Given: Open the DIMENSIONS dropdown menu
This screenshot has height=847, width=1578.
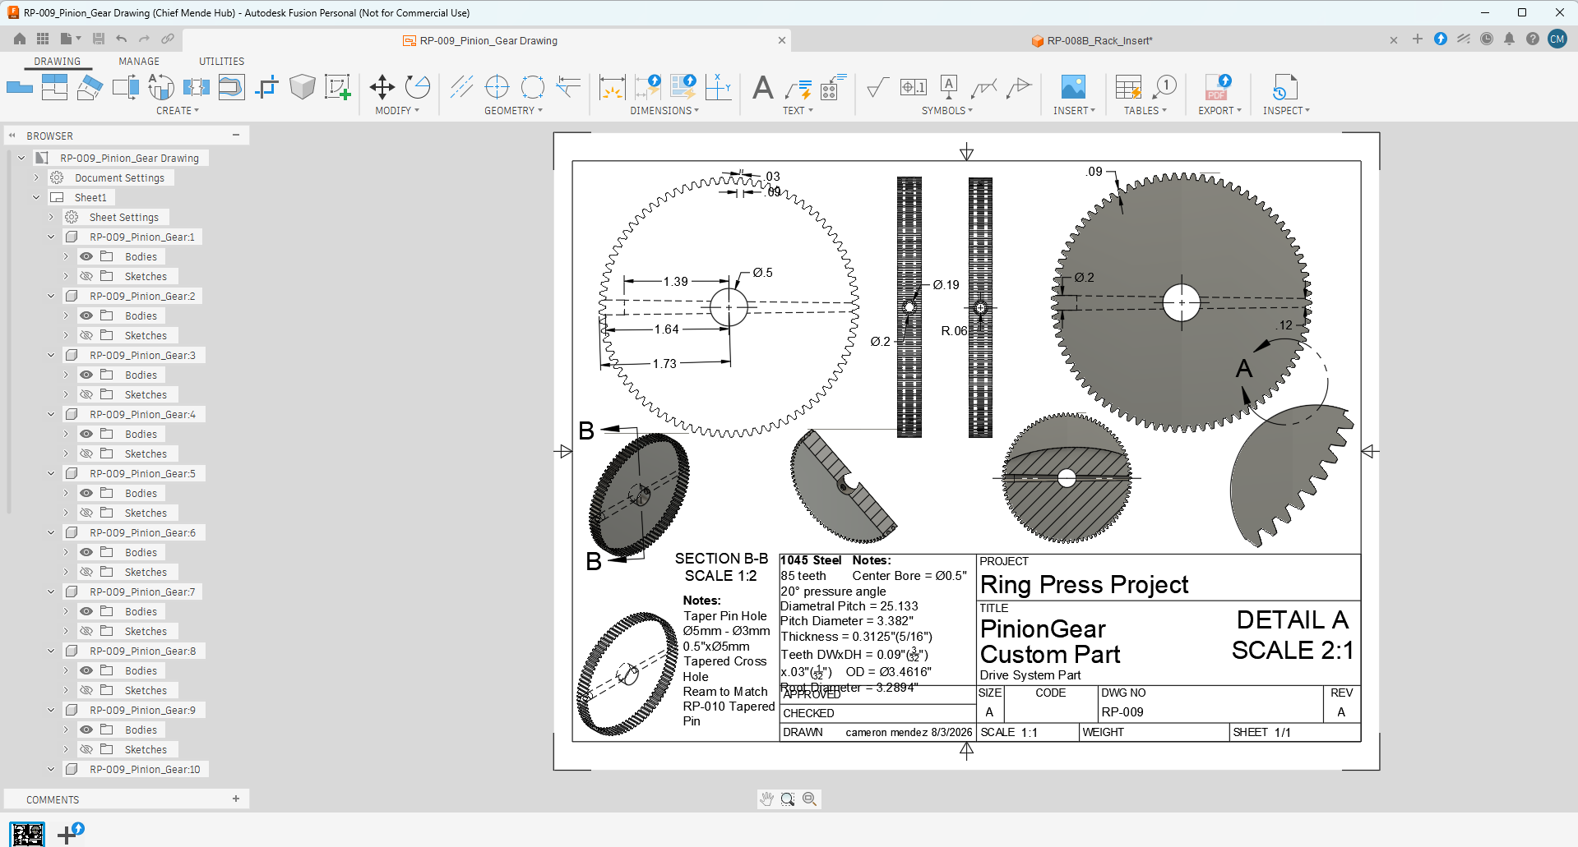Looking at the screenshot, I should tap(664, 110).
